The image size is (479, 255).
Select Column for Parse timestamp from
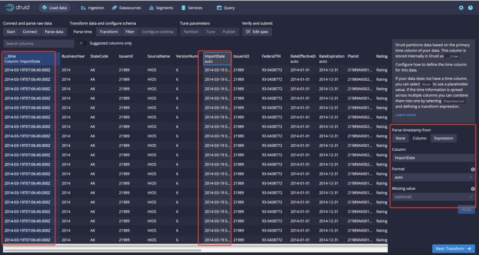point(420,138)
